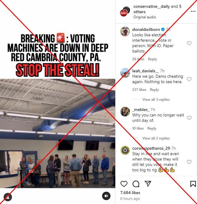Reply to leah_daniels__ comment
The image size is (197, 204).
click(154, 90)
